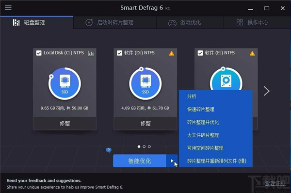Viewport: 291px width, 193px height.
Task: Open the 管理许可 link
Action: pyautogui.click(x=275, y=183)
